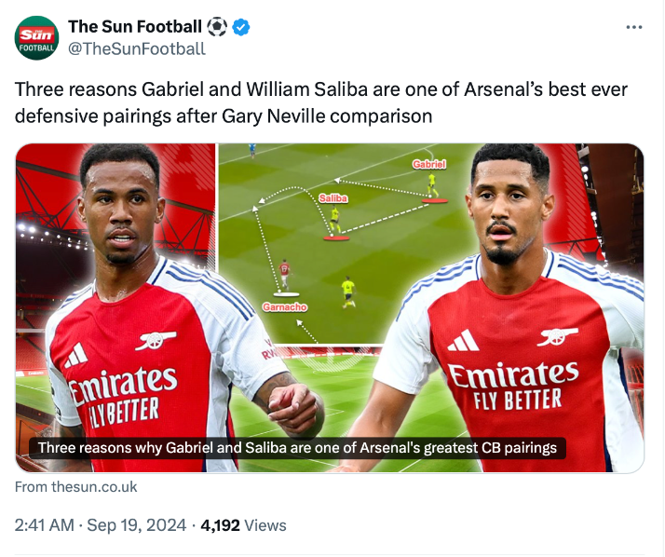Click the blue verified checkmark badge
665x557 pixels.
(242, 27)
